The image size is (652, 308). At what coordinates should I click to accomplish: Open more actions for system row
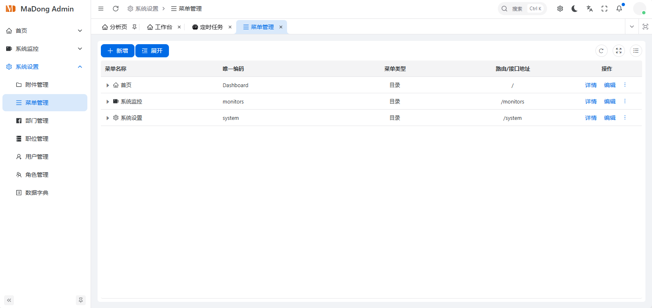point(625,117)
